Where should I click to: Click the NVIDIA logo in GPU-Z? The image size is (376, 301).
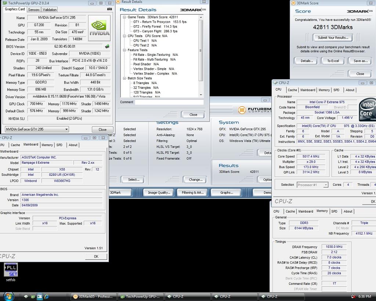[99, 28]
